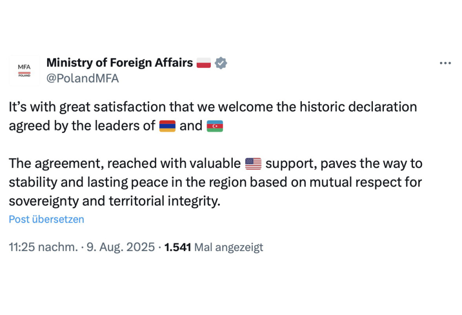The height and width of the screenshot is (315, 462).
Task: Click the Azerbaijan flag emoji in the text
Action: point(215,126)
